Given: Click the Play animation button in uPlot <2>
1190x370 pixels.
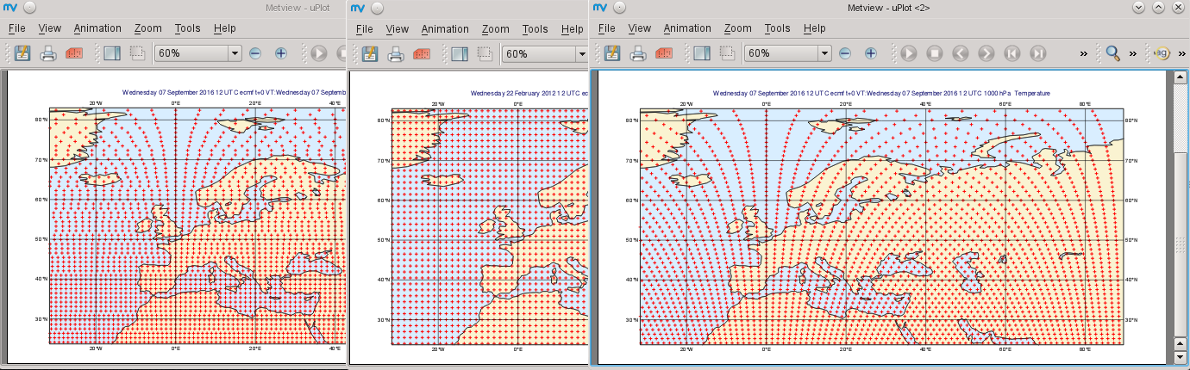Looking at the screenshot, I should [908, 53].
